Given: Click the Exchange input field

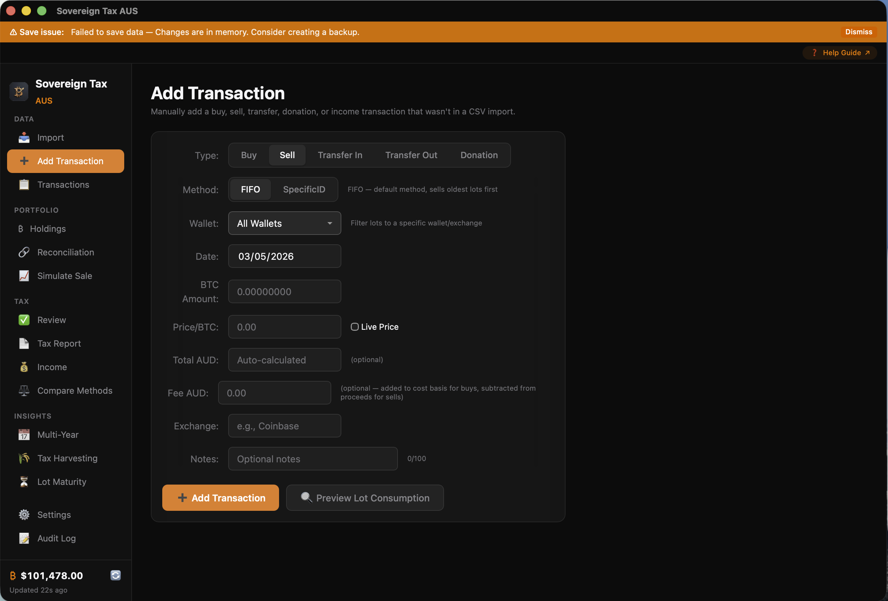Looking at the screenshot, I should [x=284, y=426].
